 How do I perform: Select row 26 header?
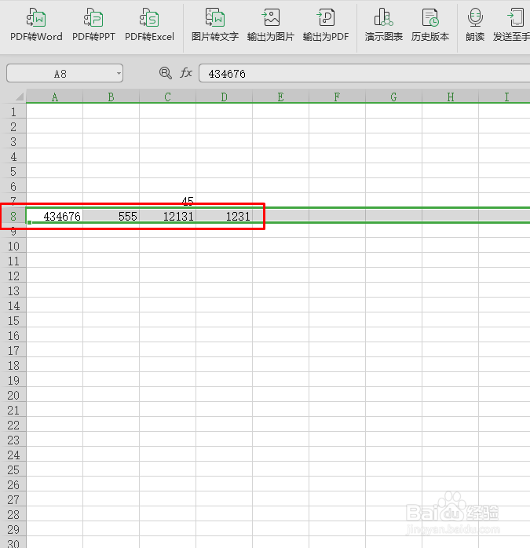[x=13, y=484]
